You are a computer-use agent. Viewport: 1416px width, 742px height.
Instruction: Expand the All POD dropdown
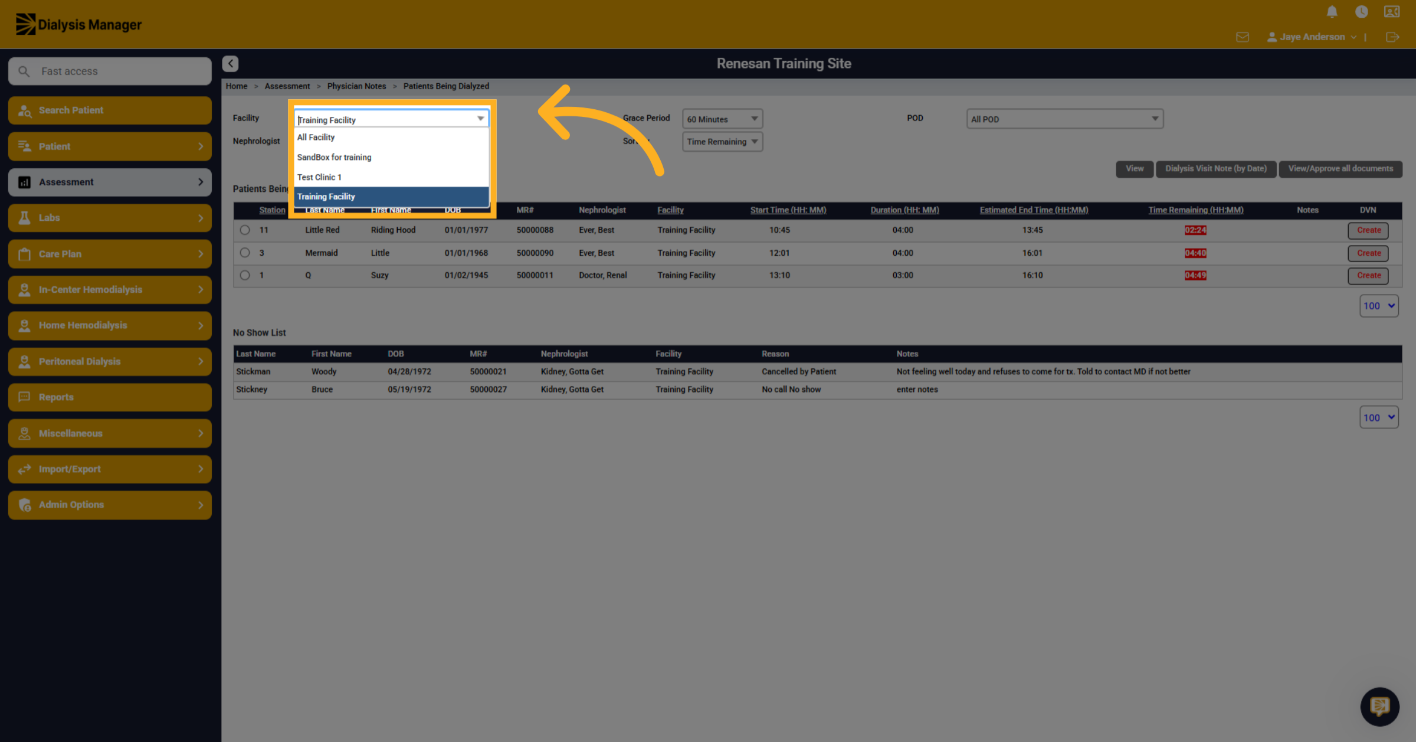click(x=1064, y=119)
